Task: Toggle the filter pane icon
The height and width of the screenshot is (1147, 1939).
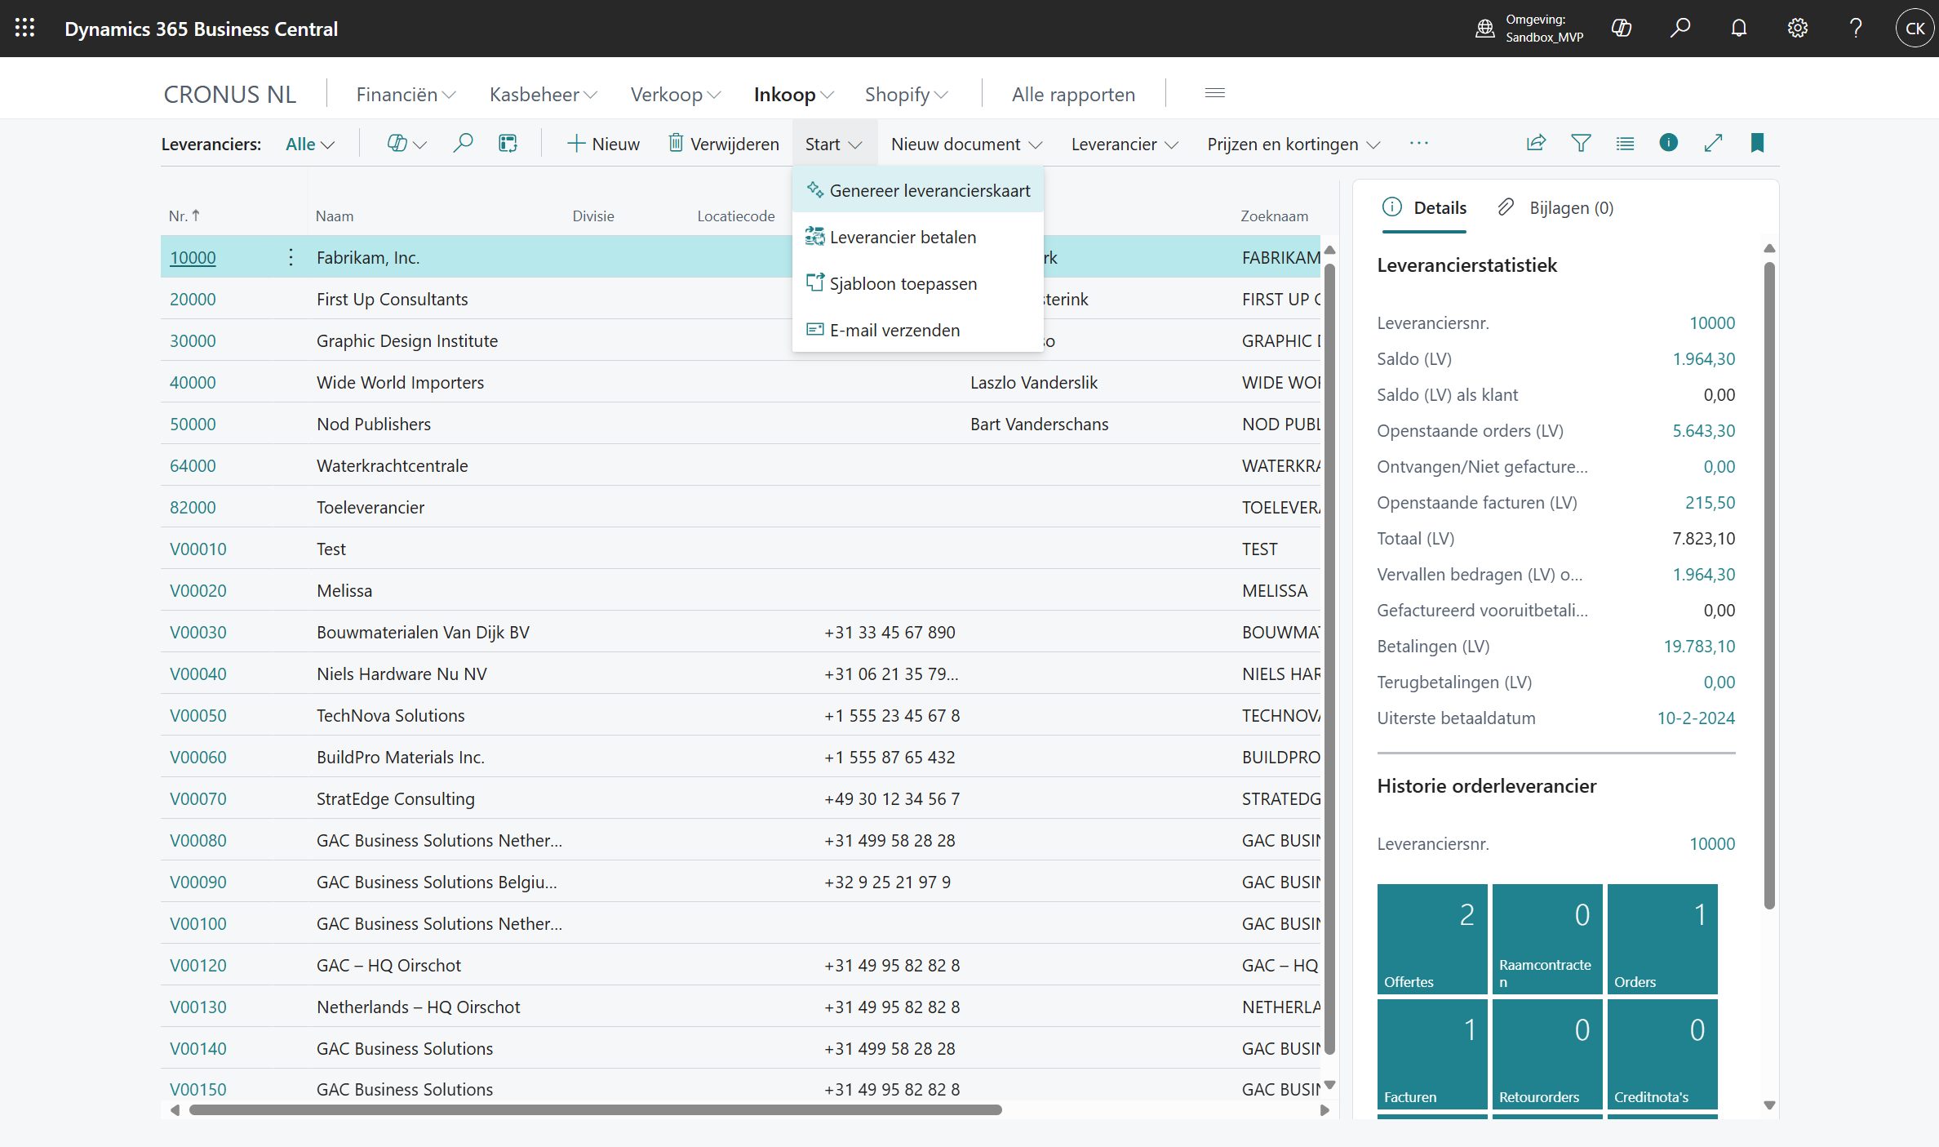Action: tap(1581, 143)
